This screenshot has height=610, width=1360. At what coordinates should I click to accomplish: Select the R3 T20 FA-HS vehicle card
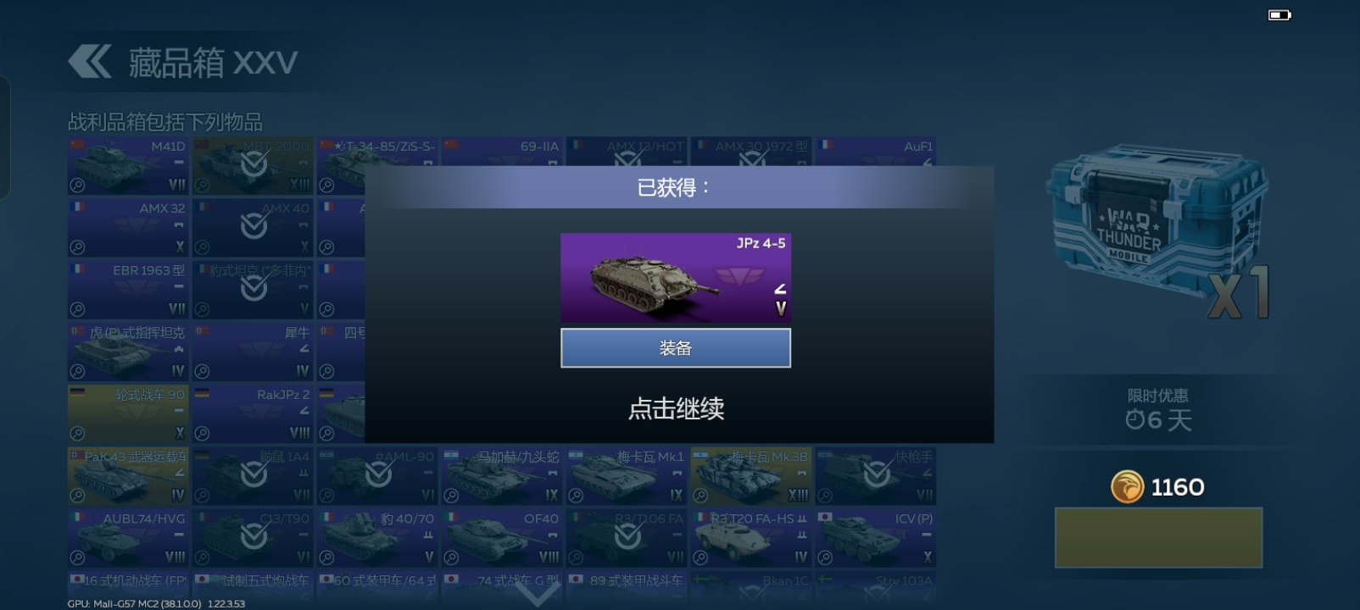(x=751, y=538)
